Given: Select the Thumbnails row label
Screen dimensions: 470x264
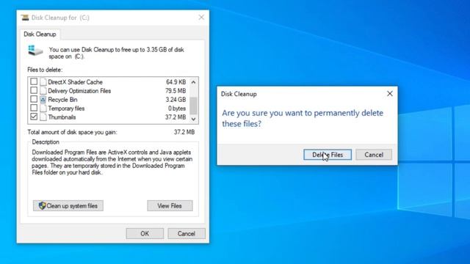Looking at the screenshot, I should [x=62, y=117].
